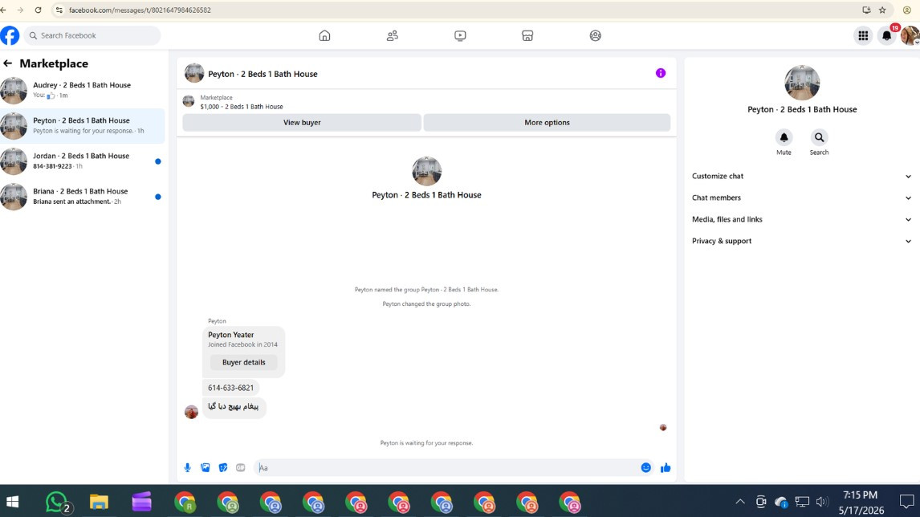Viewport: 920px width, 517px height.
Task: Open the Friends icon in top navigation
Action: click(393, 36)
